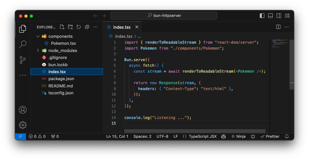Viewport: 309px width, 160px height.
Task: Show errors and warnings count in status bar
Action: tap(37, 136)
